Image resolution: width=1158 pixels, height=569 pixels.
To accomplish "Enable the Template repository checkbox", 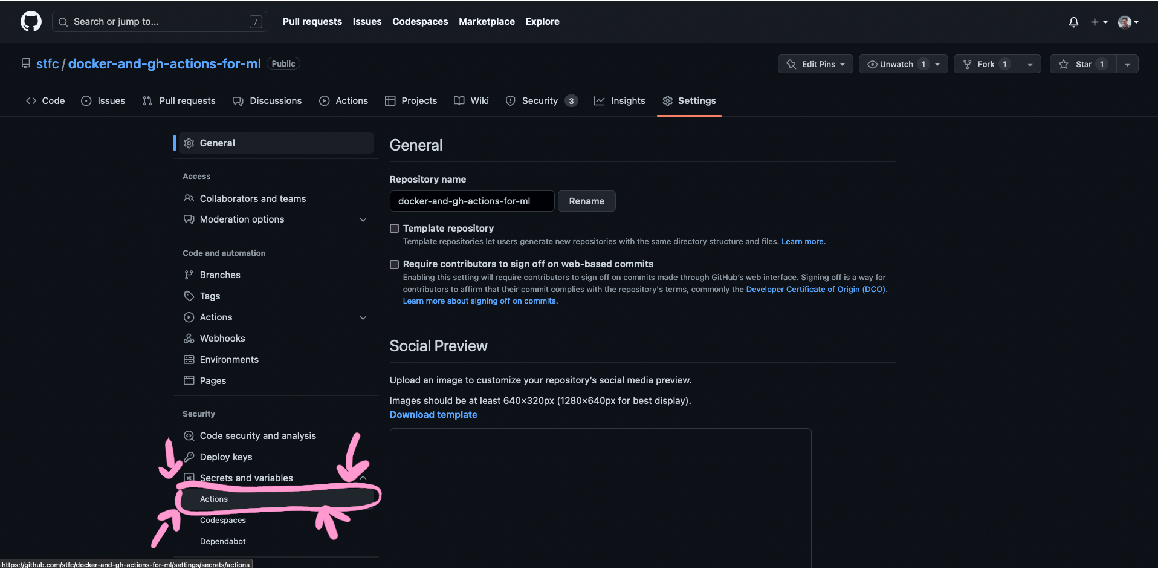I will click(394, 228).
